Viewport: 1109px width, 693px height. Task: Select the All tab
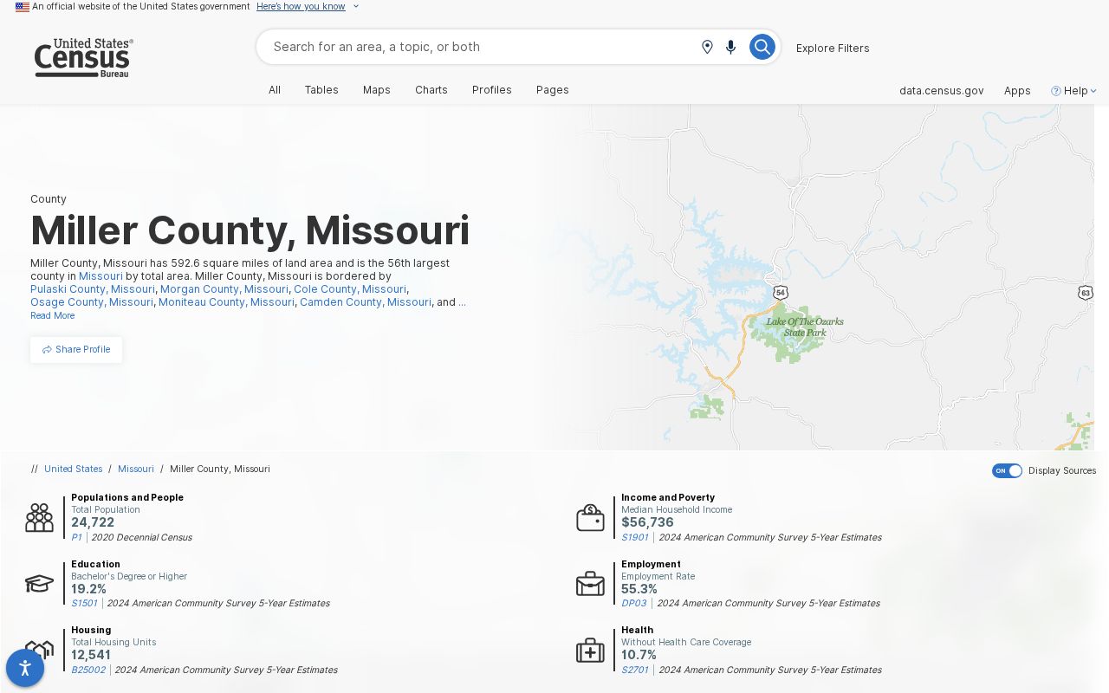[x=275, y=90]
